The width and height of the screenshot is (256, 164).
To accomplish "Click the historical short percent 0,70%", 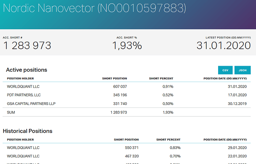I will 175,156.
